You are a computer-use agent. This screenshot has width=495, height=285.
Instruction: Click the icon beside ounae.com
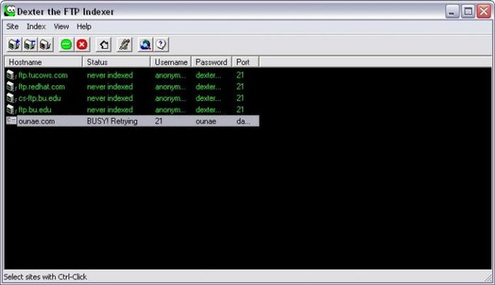click(x=12, y=121)
